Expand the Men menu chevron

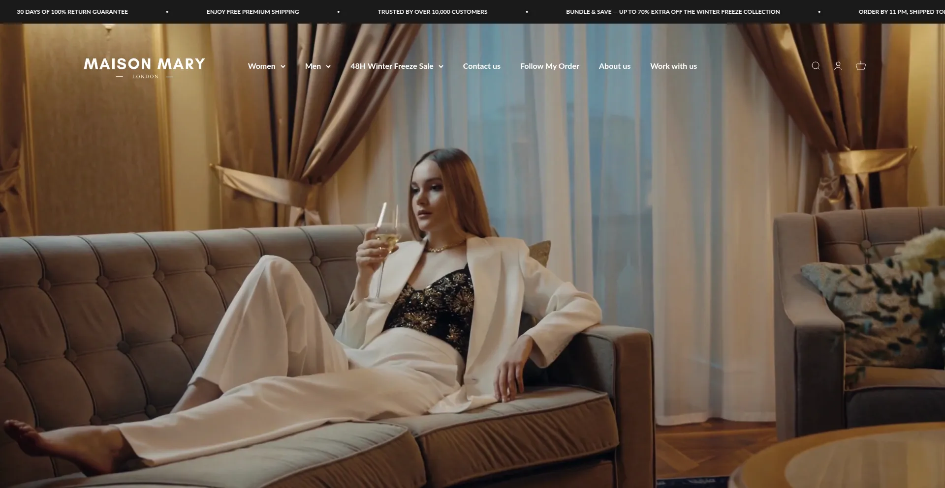click(328, 66)
